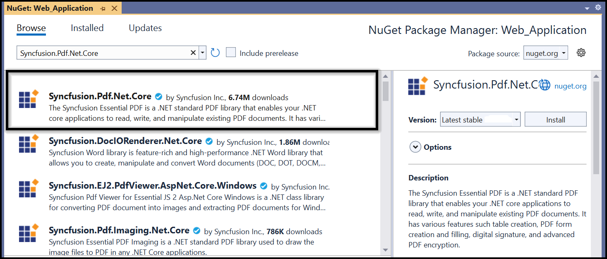Click the Version label
Screen dimensions: 607x259
(x=422, y=120)
